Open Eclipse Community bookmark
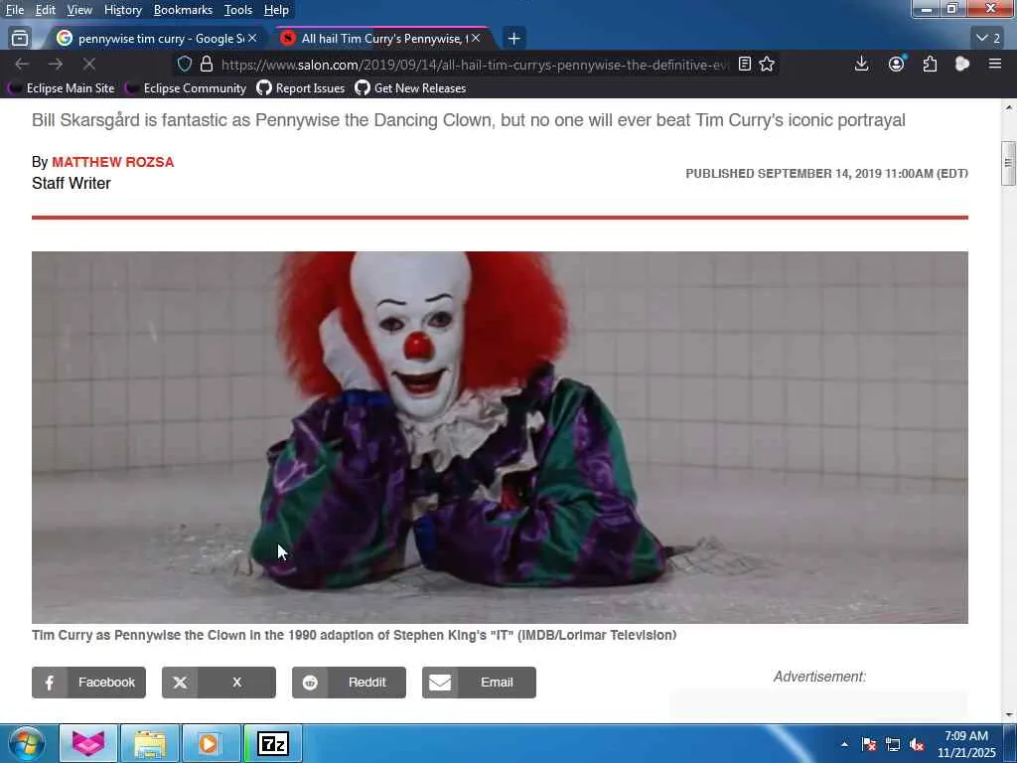1017x763 pixels. [x=187, y=88]
